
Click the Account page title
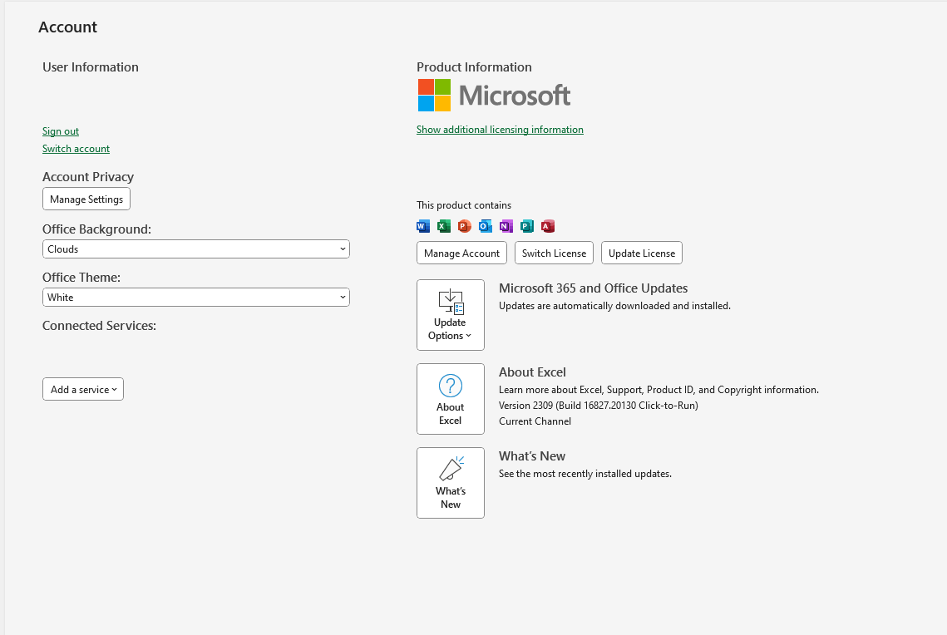pos(67,27)
